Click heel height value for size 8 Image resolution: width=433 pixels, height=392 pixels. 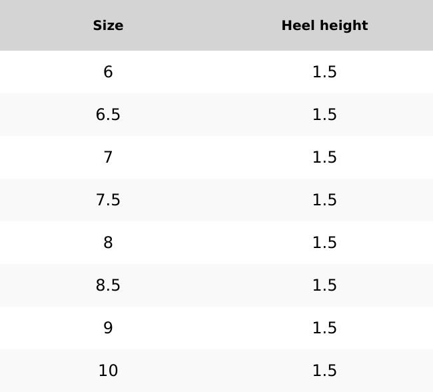(x=324, y=243)
